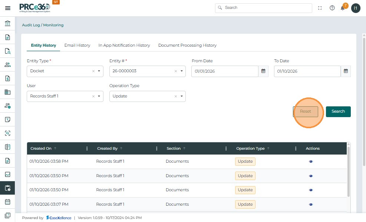Open Document Processing History tab
The height and width of the screenshot is (222, 366).
coord(187,45)
